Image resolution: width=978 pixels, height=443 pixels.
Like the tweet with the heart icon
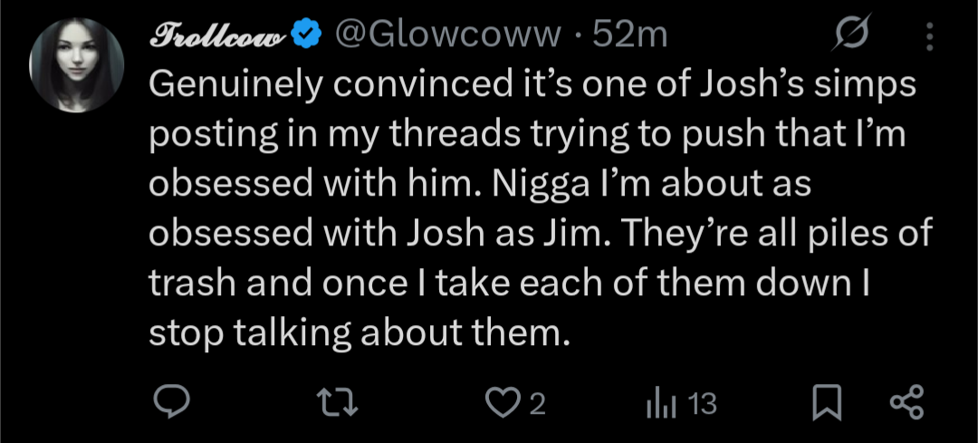point(501,403)
